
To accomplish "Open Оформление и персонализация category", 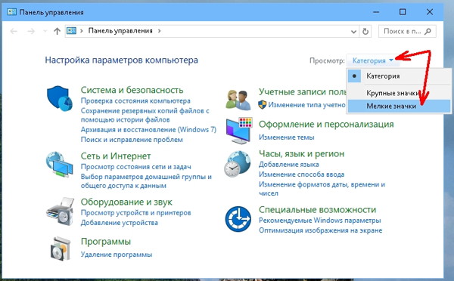I will (x=326, y=125).
